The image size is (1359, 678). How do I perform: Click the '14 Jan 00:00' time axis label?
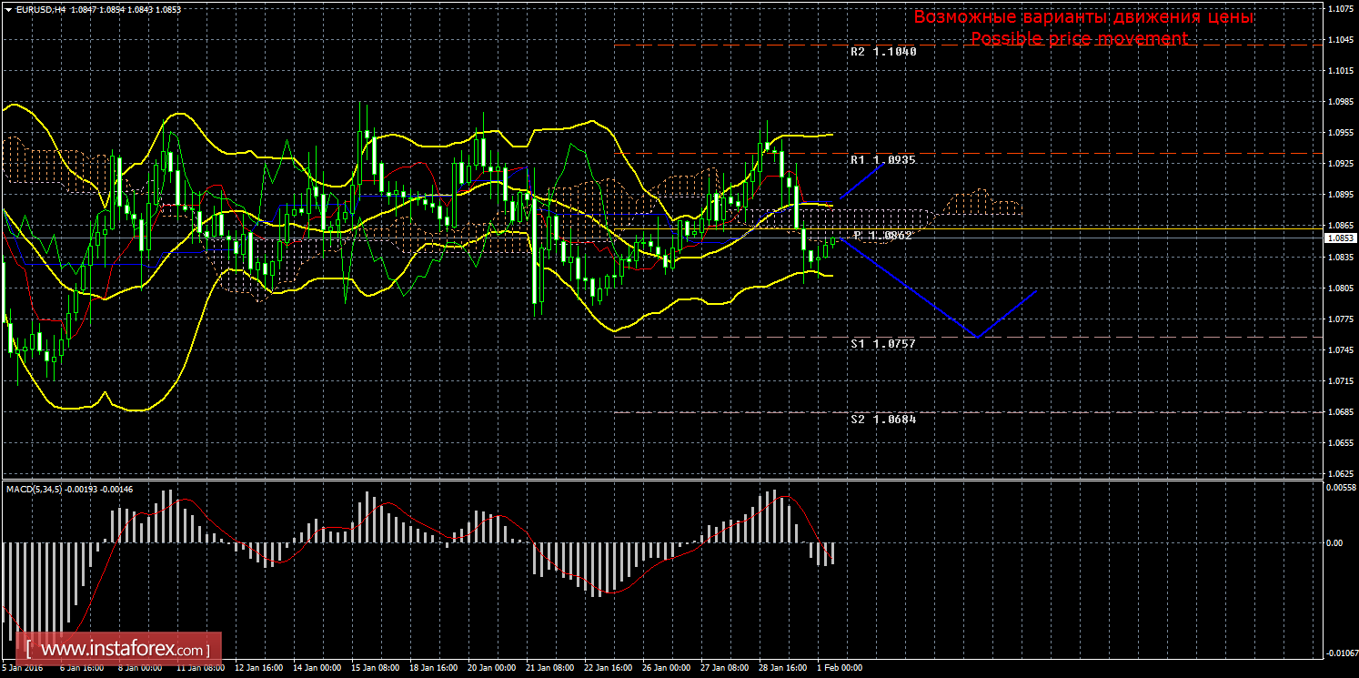[x=318, y=668]
